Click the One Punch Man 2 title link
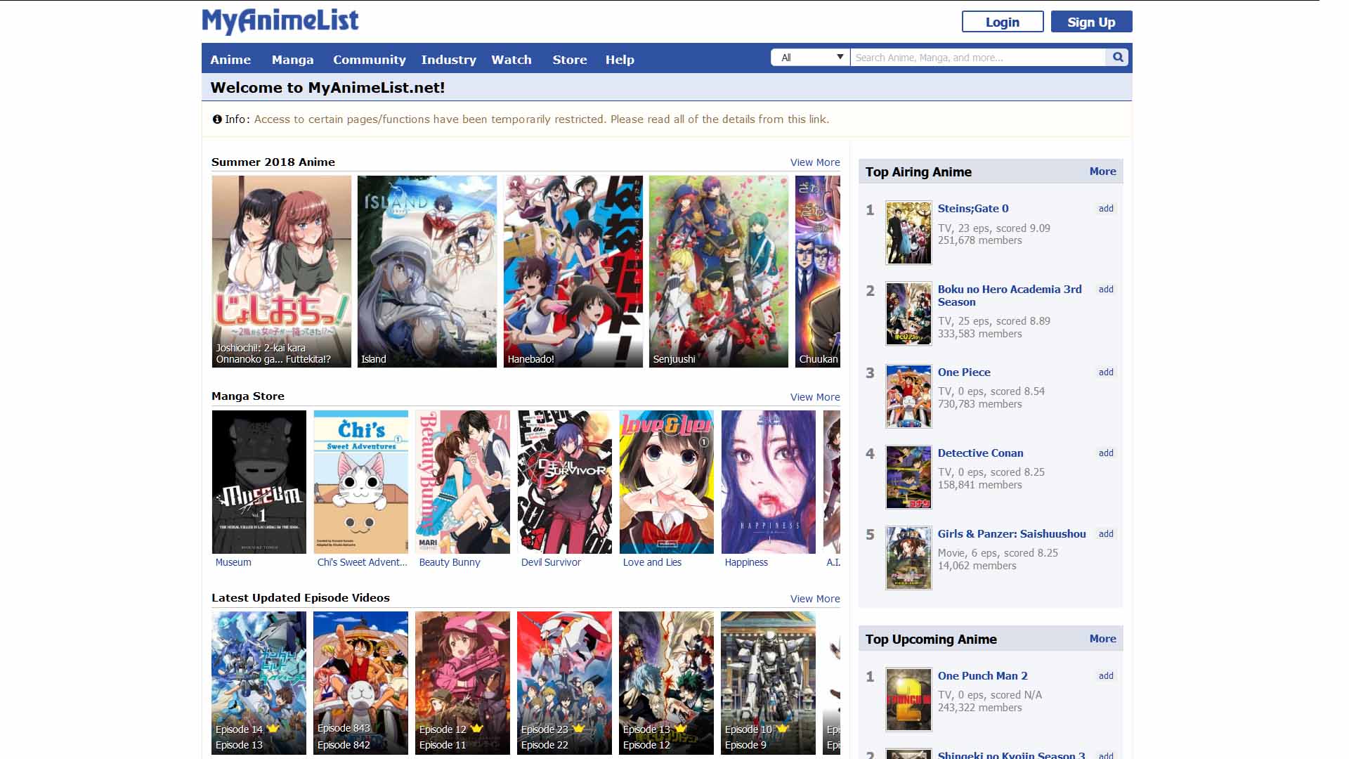The height and width of the screenshot is (759, 1349). tap(983, 675)
